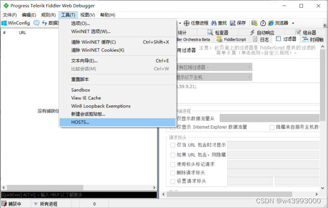
Task: Select 重置脚本 menu entry
Action: [117, 79]
